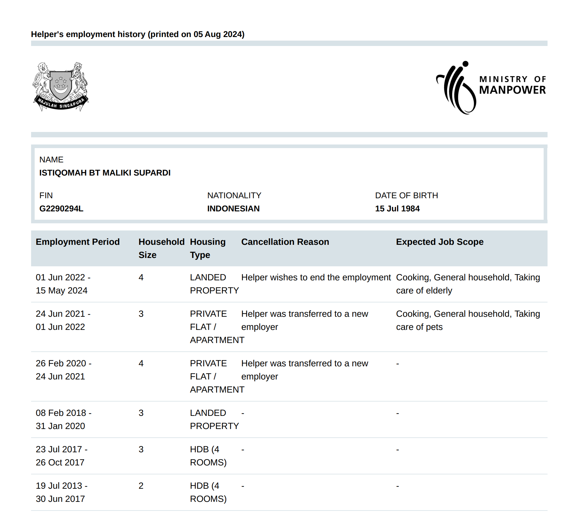Click the 08 Feb 2018 employment period row
Image resolution: width=584 pixels, height=512 pixels.
(x=63, y=419)
